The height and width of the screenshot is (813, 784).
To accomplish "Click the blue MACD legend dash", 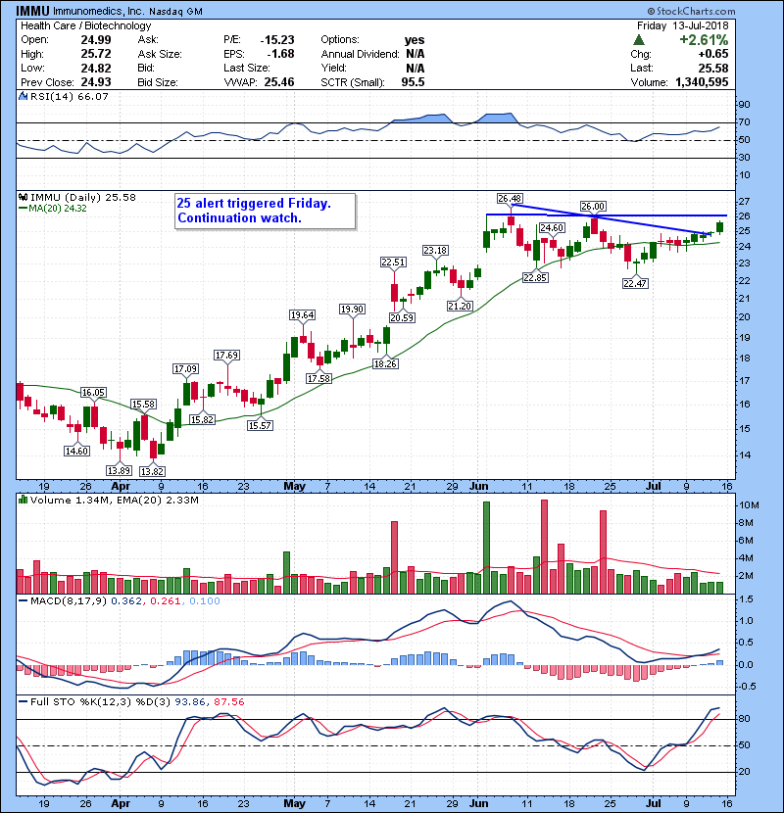I will pos(23,601).
